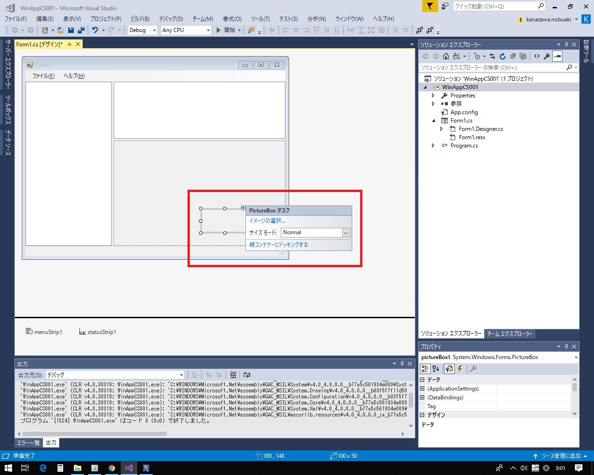Open Chrome from the taskbar

(x=112, y=468)
